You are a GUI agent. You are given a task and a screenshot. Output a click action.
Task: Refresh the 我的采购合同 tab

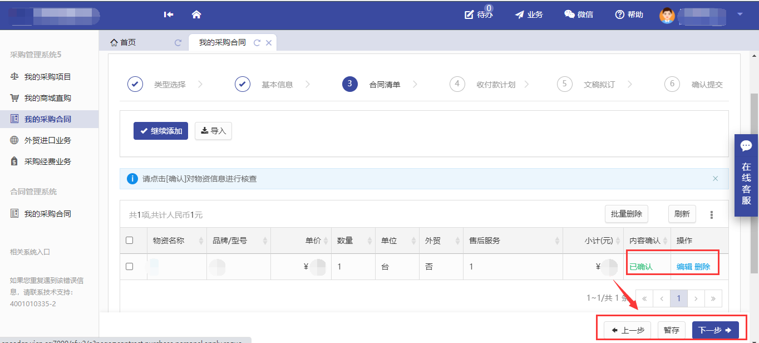[x=257, y=43]
